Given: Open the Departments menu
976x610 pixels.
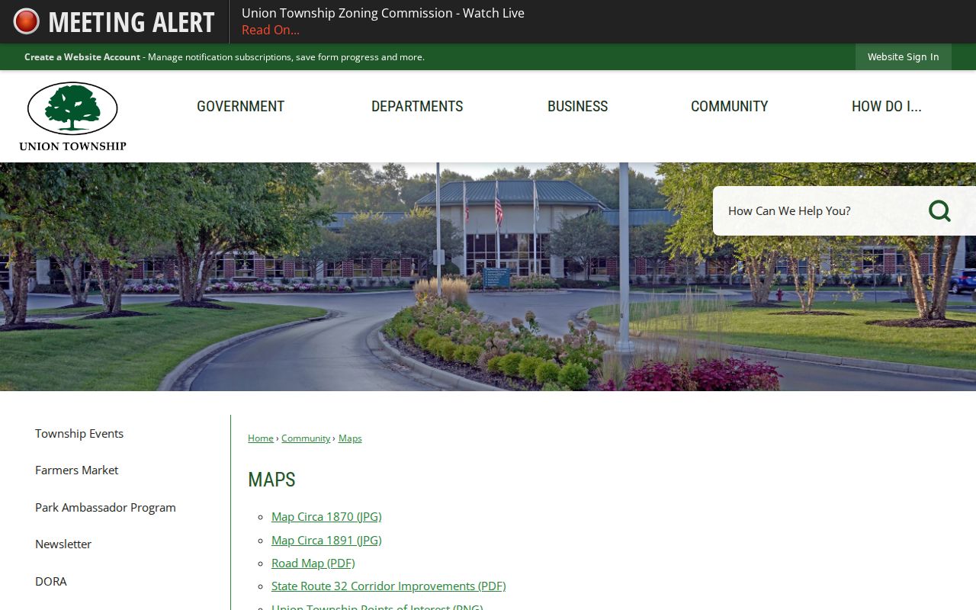Looking at the screenshot, I should 417,107.
